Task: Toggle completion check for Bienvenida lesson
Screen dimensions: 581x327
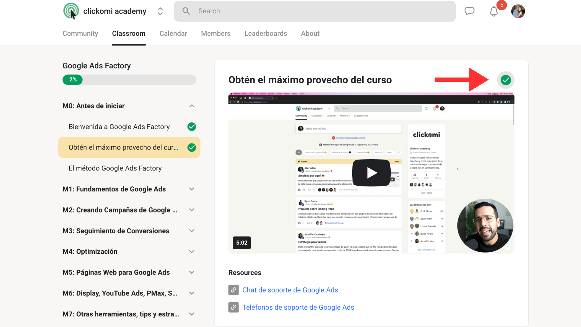Action: [192, 127]
